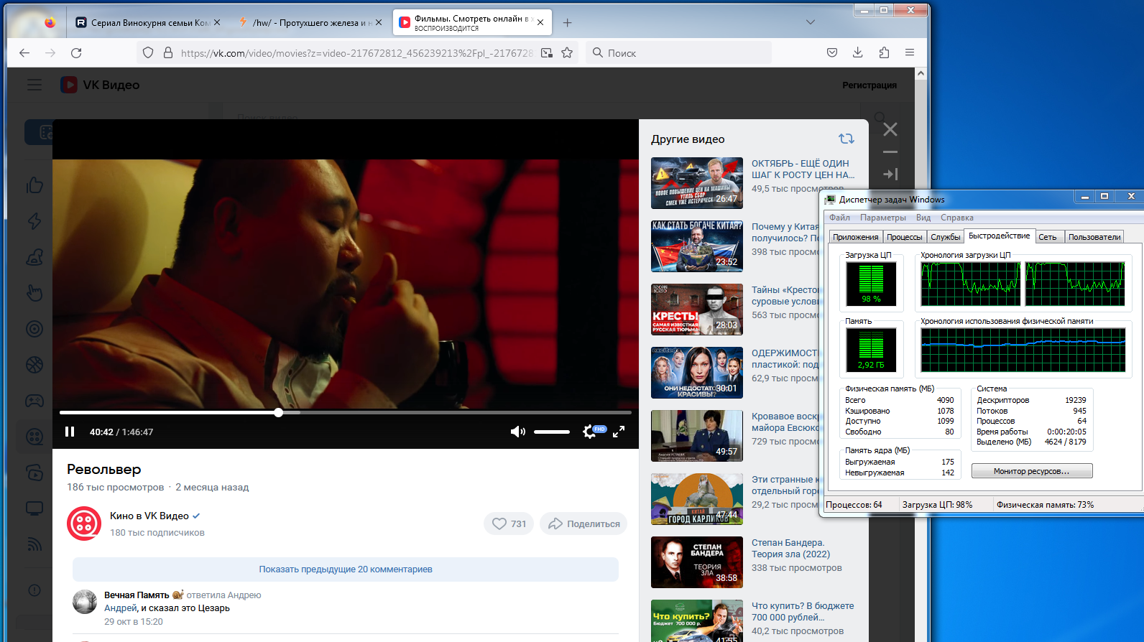Click Регистрация in VK header
The height and width of the screenshot is (642, 1144).
[869, 85]
